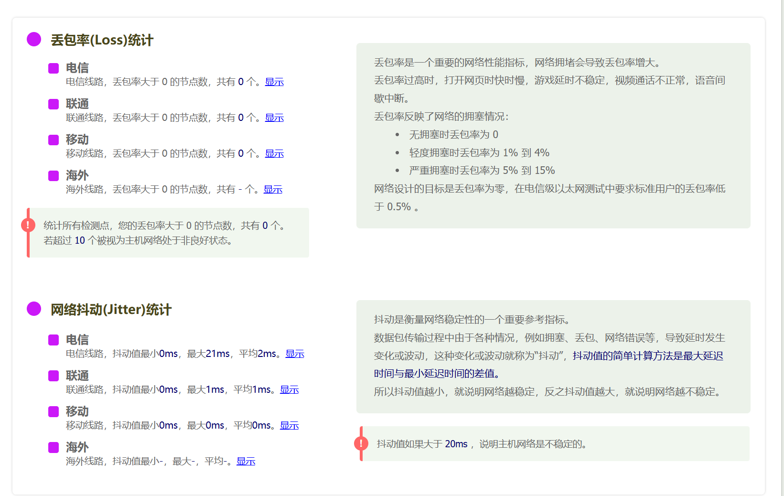Show 海外 nodes with packet loss above 0

tap(273, 190)
